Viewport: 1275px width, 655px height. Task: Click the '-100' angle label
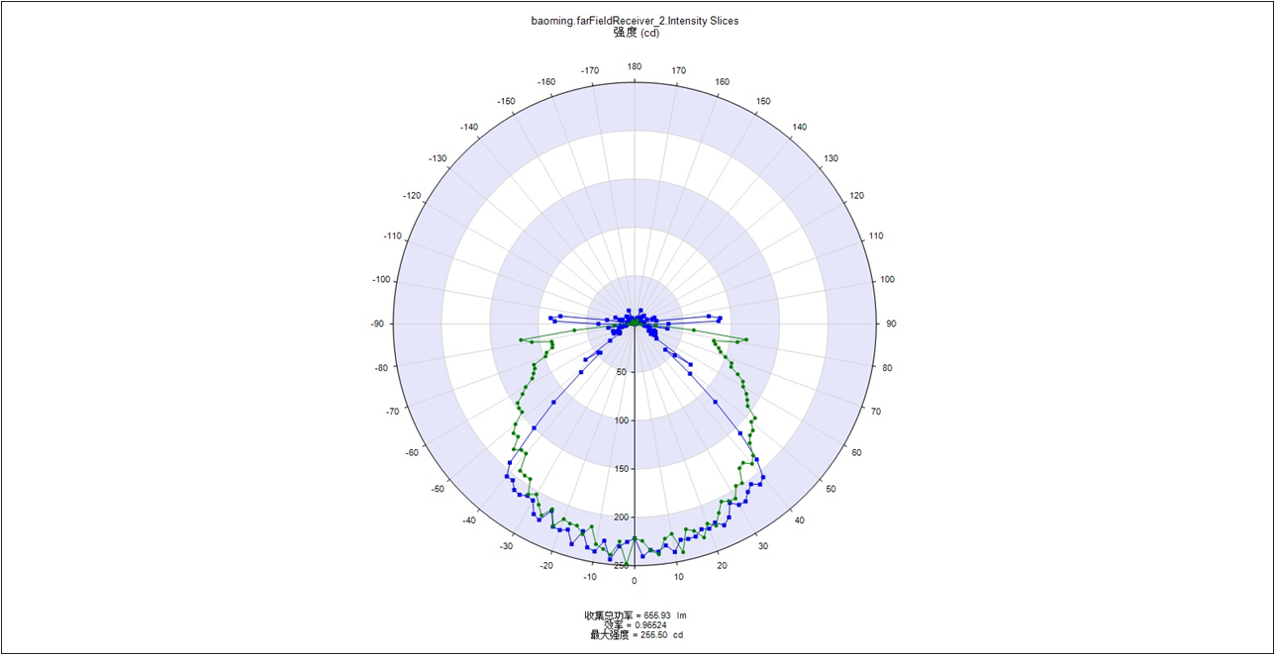tap(381, 279)
